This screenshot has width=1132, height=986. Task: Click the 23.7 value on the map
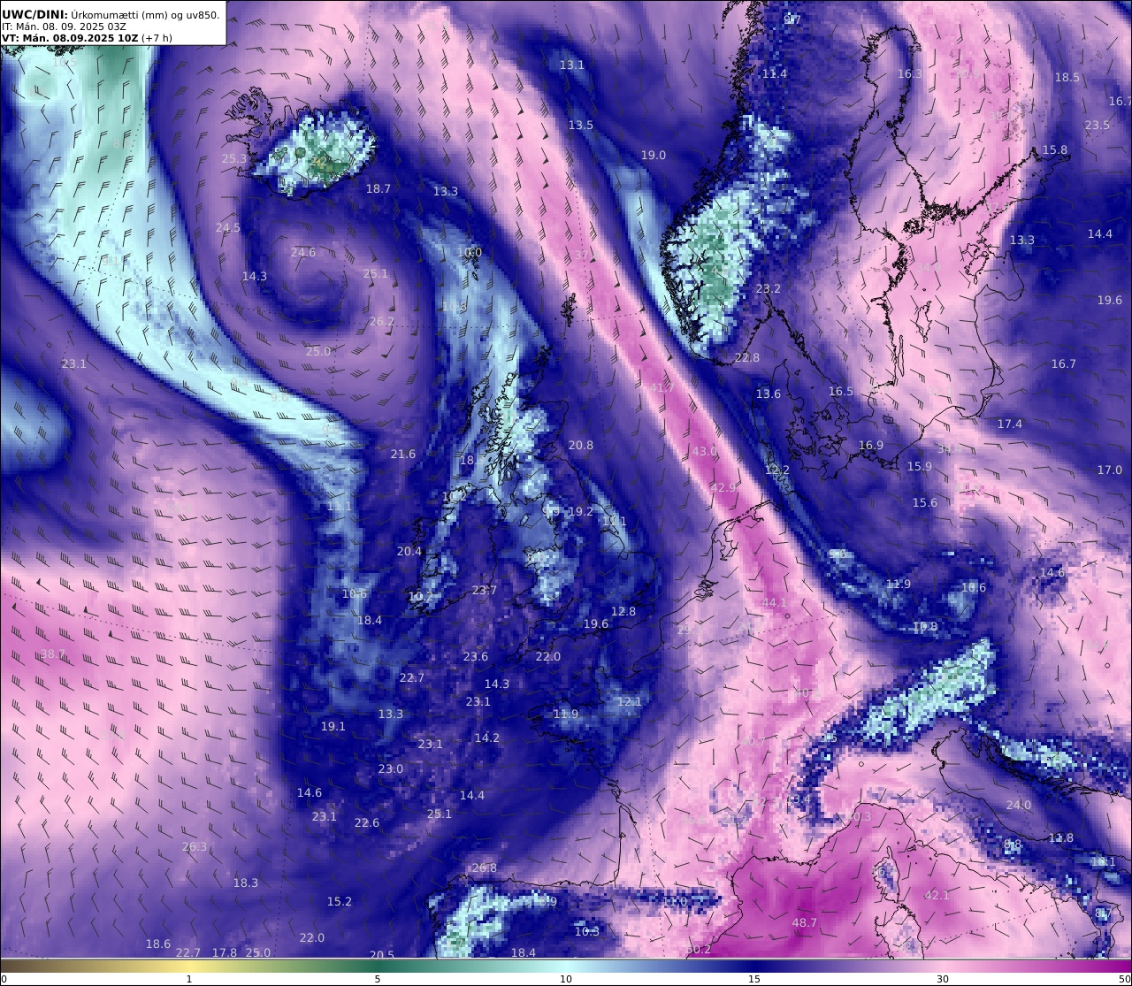click(485, 590)
